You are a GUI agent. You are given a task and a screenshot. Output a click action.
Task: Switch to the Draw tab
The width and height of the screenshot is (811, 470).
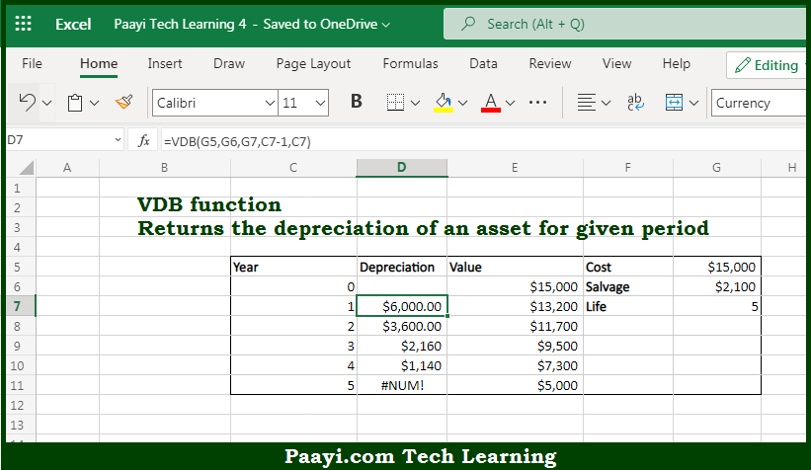click(x=229, y=63)
